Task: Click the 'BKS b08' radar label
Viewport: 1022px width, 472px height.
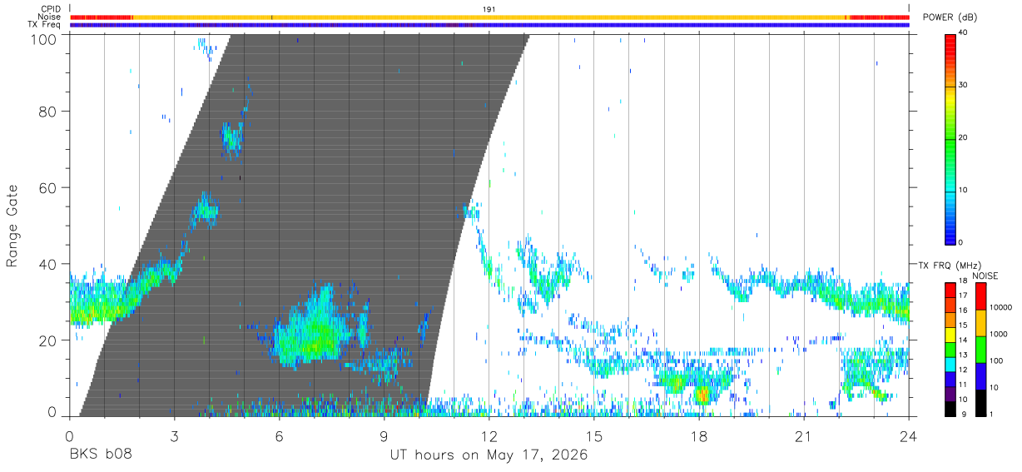Action: (x=100, y=455)
